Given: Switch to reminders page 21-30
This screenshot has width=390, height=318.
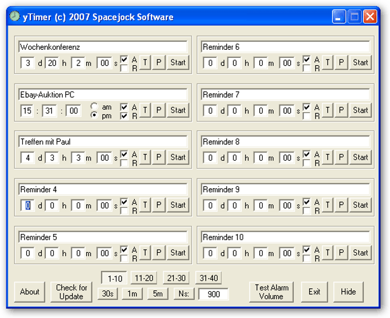Looking at the screenshot, I should pyautogui.click(x=176, y=278).
